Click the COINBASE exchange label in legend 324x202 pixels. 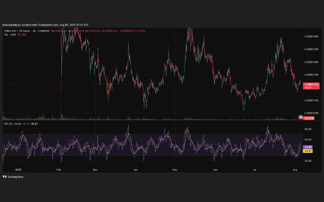[44, 31]
